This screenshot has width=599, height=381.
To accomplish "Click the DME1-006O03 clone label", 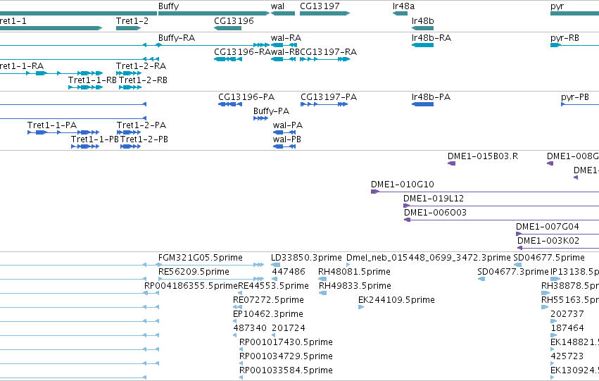I will (435, 213).
